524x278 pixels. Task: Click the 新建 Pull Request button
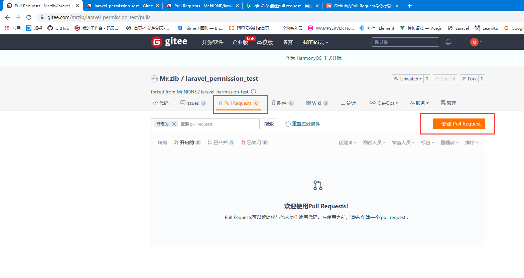pyautogui.click(x=459, y=124)
